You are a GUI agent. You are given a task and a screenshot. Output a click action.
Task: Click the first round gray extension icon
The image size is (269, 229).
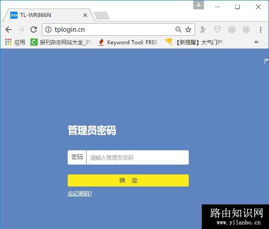point(232,30)
